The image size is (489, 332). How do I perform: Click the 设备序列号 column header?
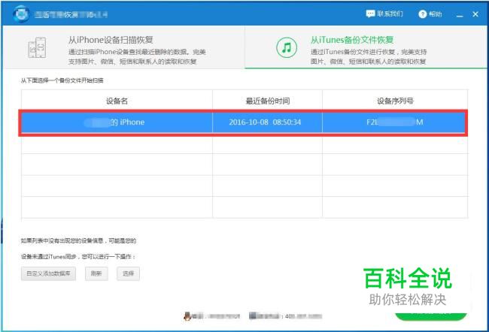(x=395, y=101)
